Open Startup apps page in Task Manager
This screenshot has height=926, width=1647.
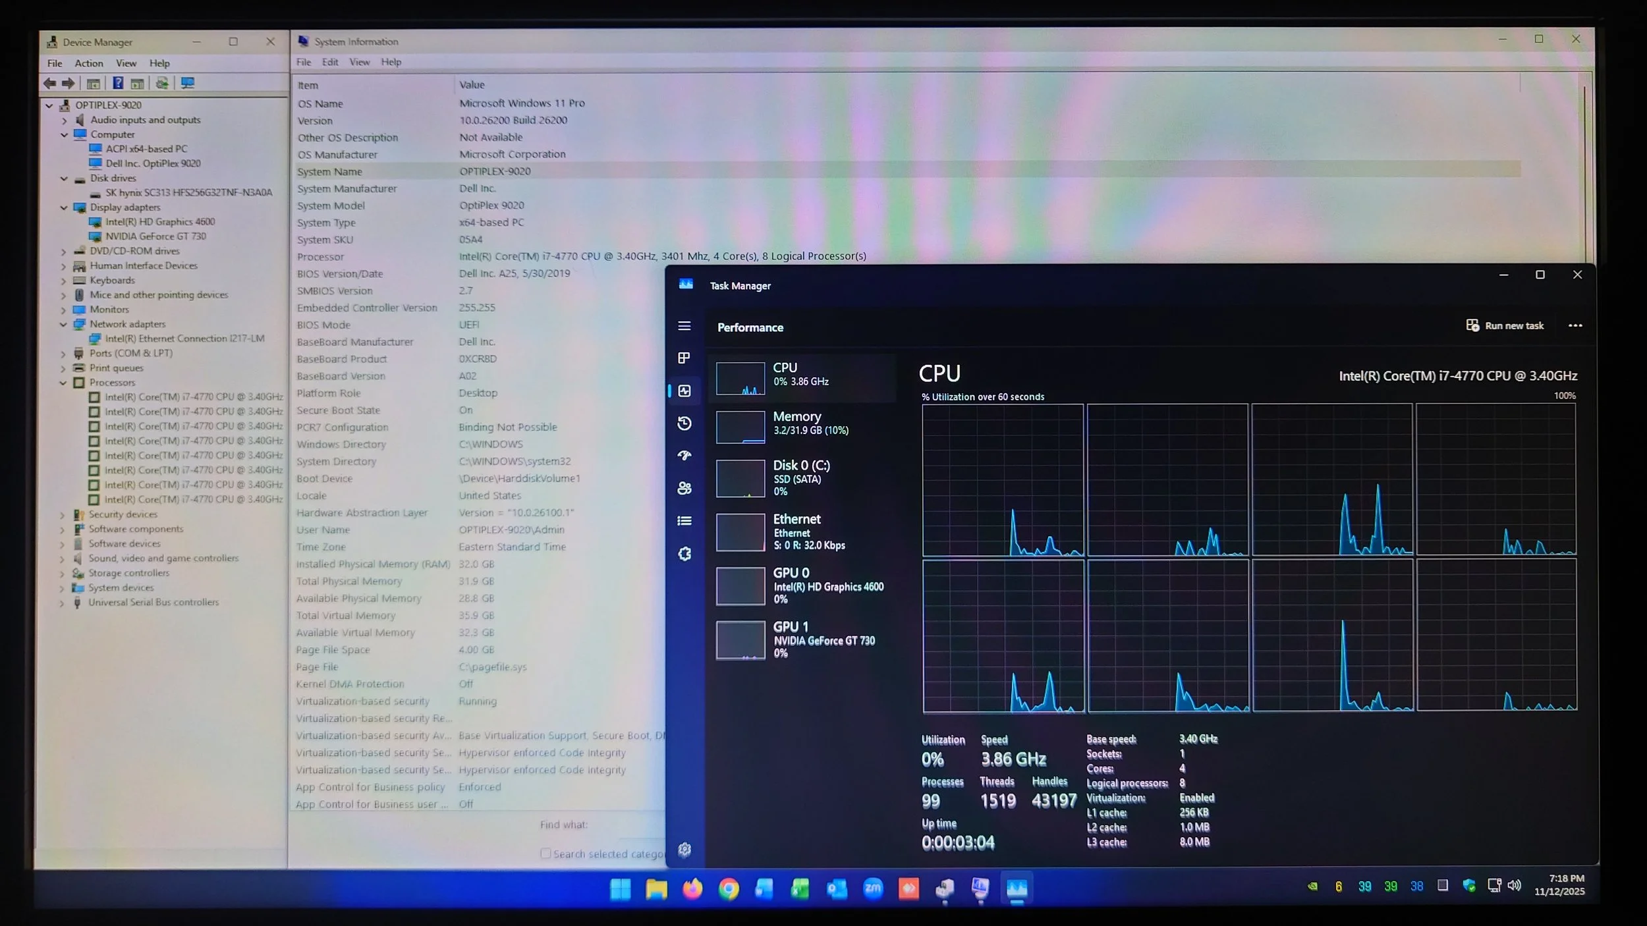coord(684,456)
